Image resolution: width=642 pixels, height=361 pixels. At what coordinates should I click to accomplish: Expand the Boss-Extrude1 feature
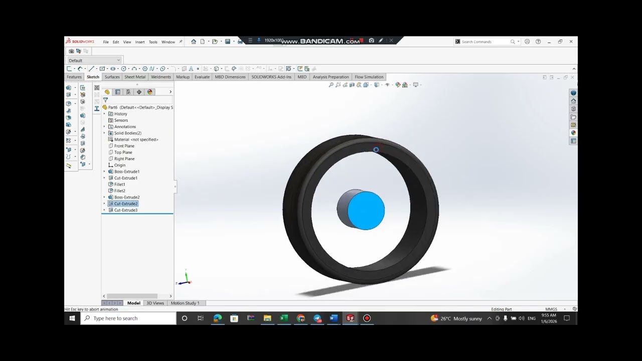[x=104, y=171]
